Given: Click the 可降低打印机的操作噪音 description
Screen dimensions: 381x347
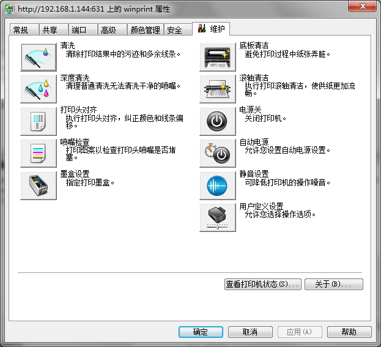Looking at the screenshot, I should pyautogui.click(x=287, y=182).
